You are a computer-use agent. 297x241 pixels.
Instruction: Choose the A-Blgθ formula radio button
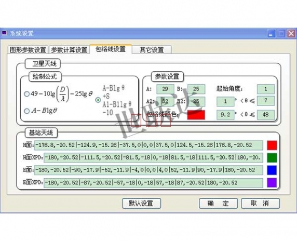pyautogui.click(x=26, y=111)
